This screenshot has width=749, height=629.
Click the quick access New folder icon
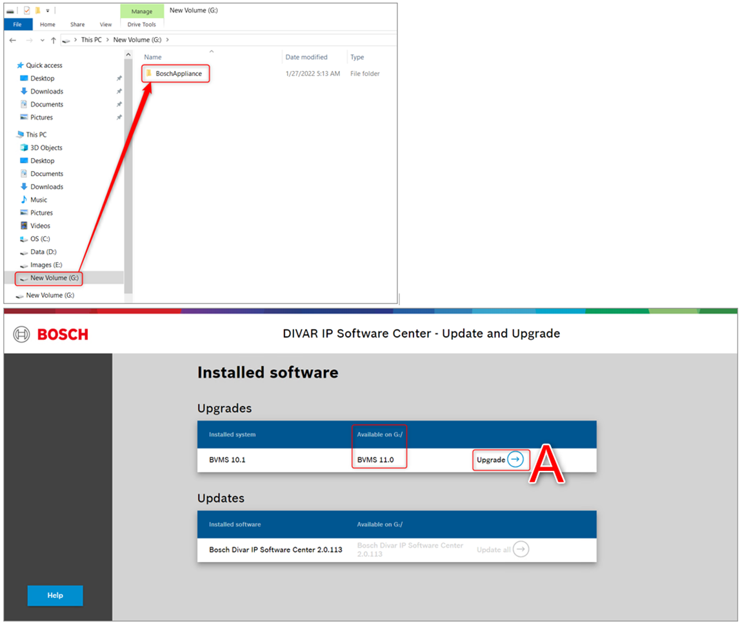click(37, 10)
